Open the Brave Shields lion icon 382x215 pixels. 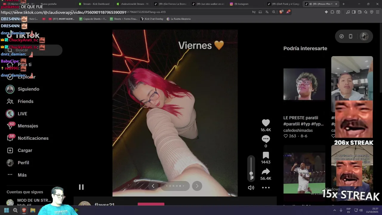281,12
